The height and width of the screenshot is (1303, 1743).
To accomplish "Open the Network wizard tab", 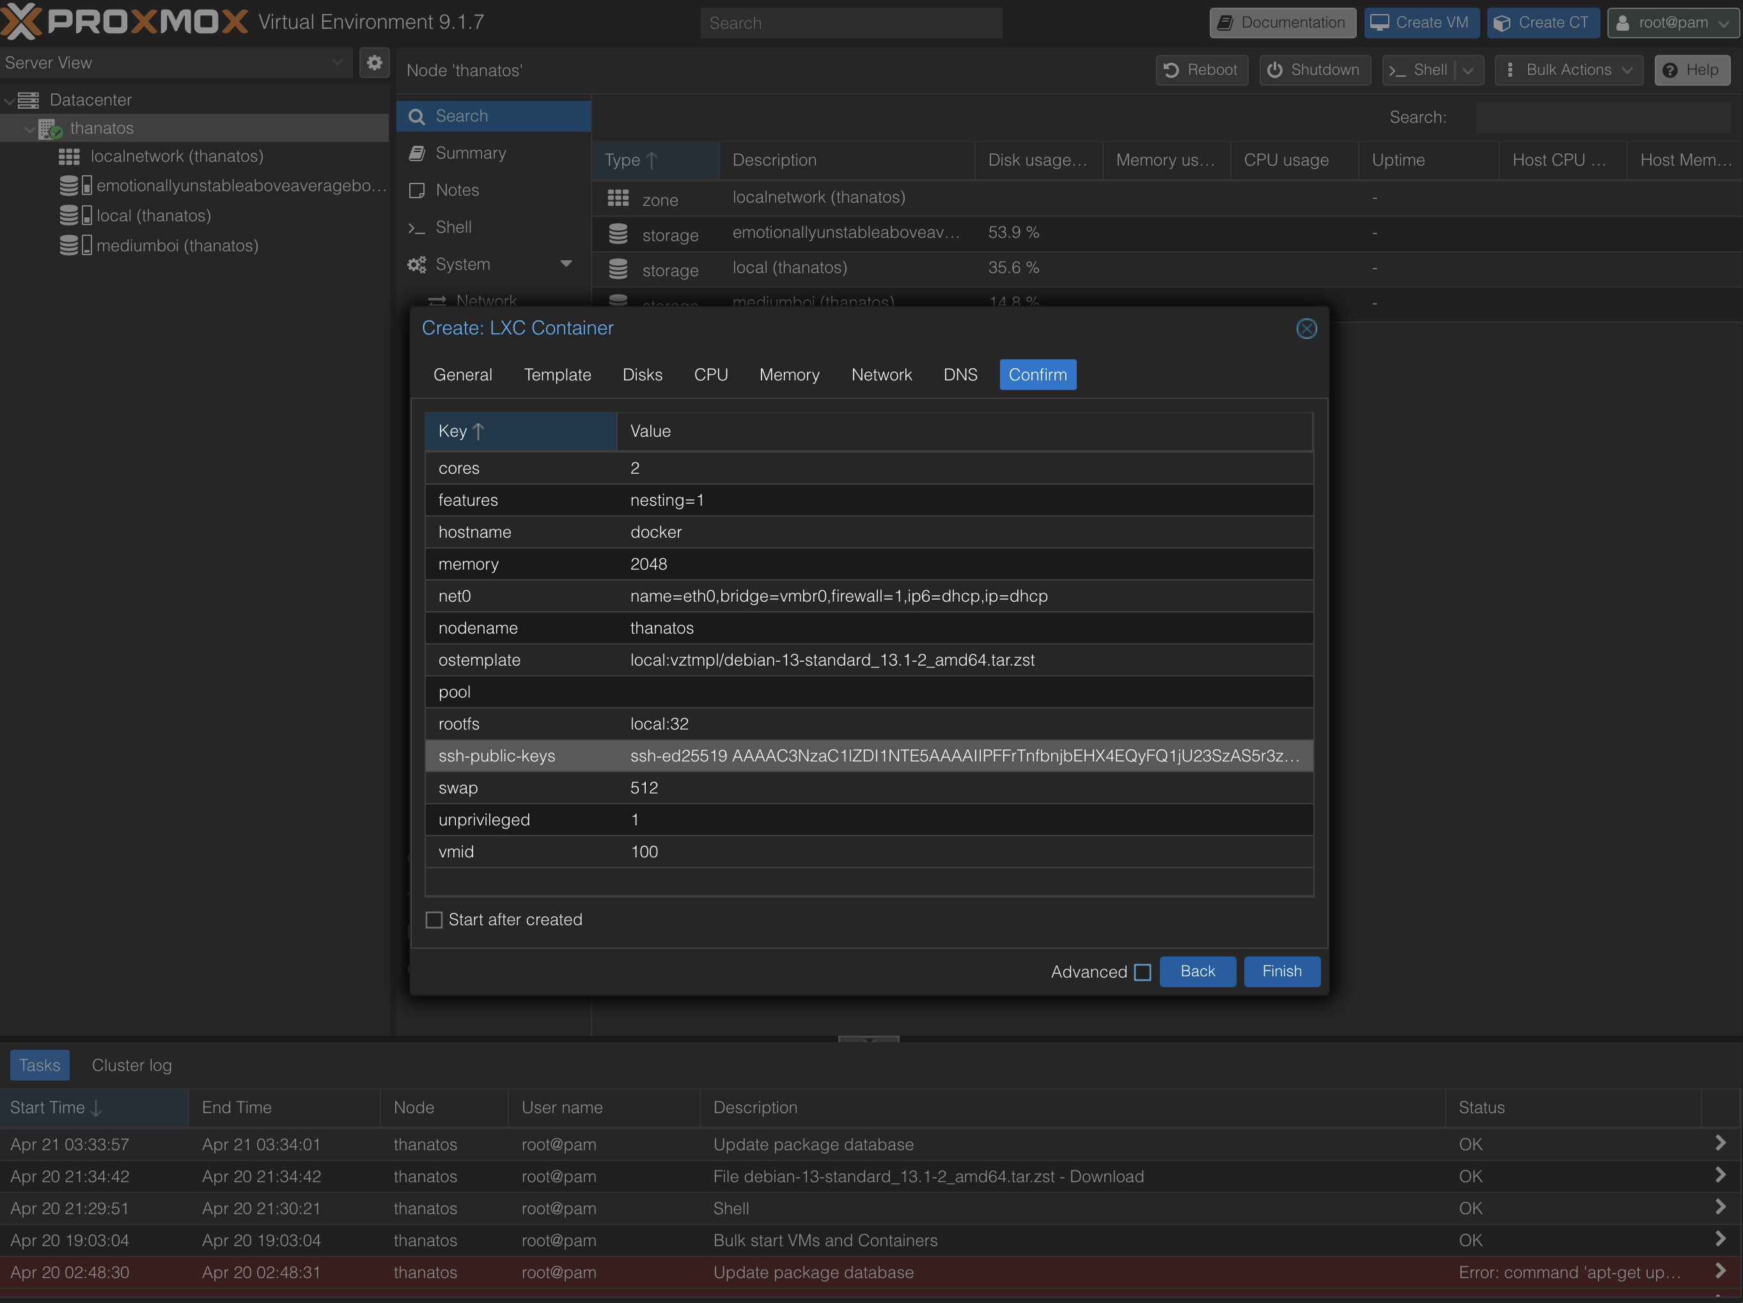I will pos(882,375).
